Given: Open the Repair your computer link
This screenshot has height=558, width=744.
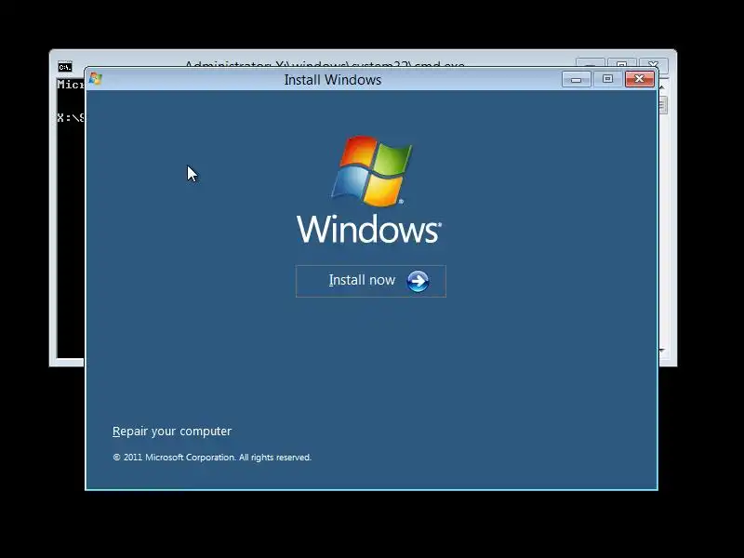Looking at the screenshot, I should (172, 432).
